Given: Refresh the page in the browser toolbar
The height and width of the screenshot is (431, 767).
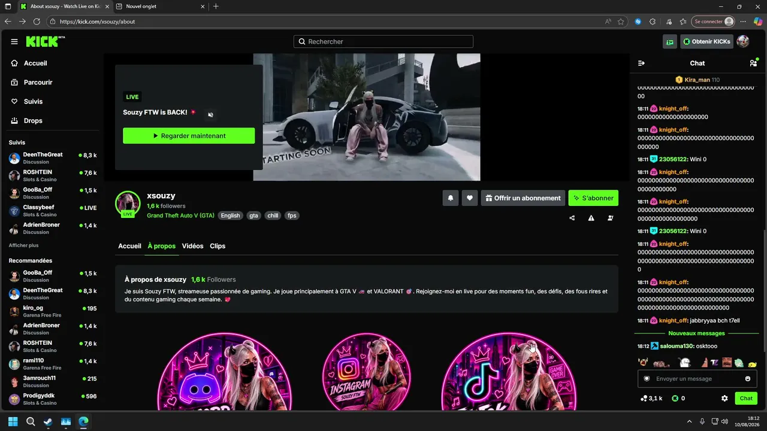Looking at the screenshot, I should click(37, 22).
